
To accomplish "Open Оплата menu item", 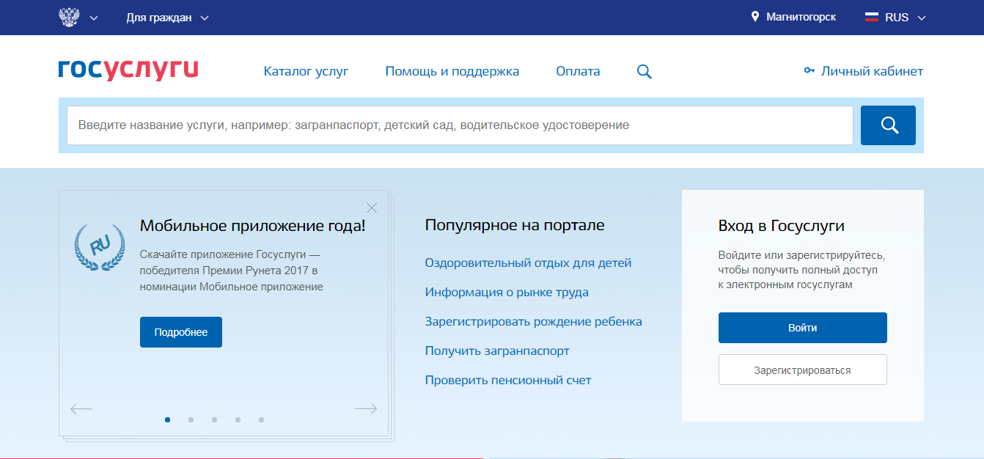I will pos(578,71).
